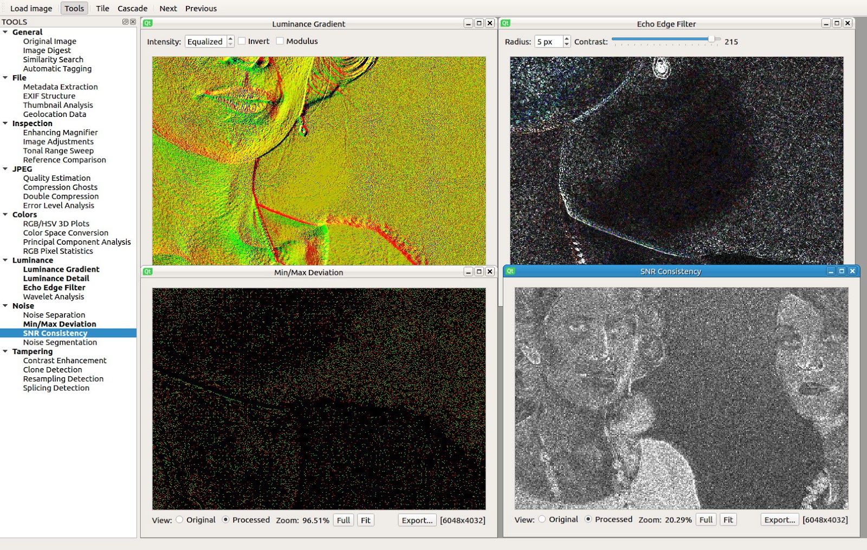Click the Fit button in Min/Max Deviation

click(366, 520)
